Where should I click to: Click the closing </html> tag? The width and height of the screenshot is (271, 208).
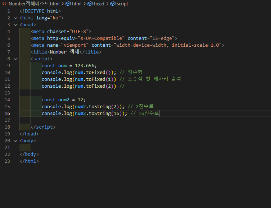click(x=29, y=161)
